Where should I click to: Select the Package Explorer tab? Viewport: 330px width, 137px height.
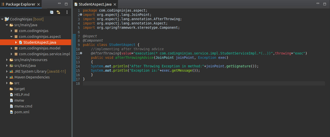pyautogui.click(x=21, y=4)
